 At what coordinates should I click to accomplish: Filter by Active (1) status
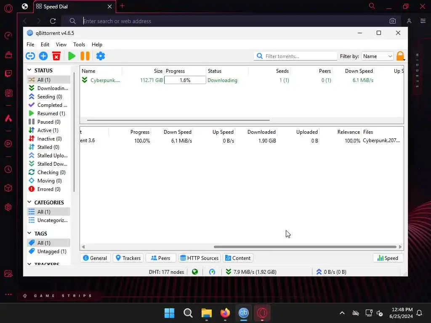pos(49,130)
